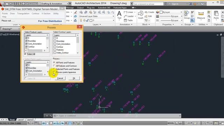Select the Text annotation tool
Image resolution: width=224 pixels, height=126 pixels.
(119, 15)
